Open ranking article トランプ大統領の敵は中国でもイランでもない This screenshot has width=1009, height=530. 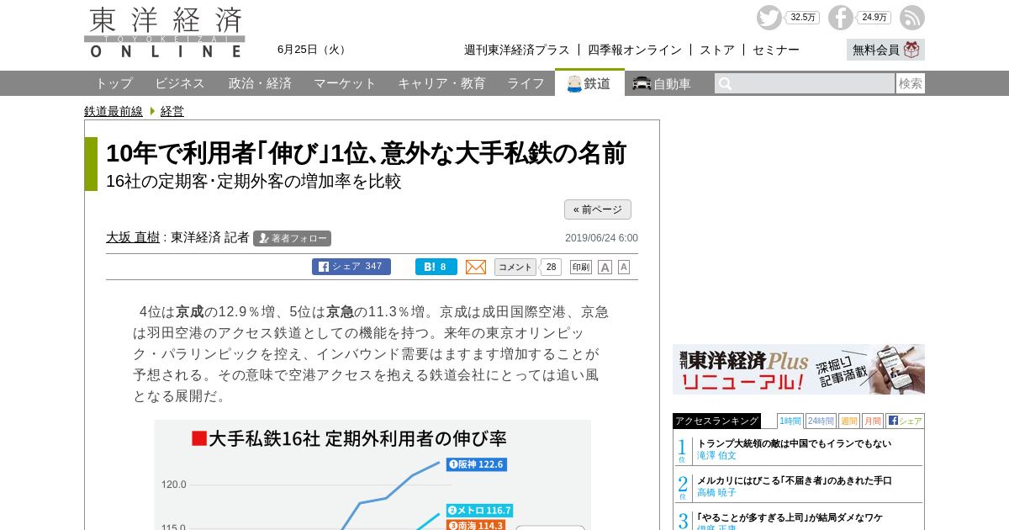794,443
